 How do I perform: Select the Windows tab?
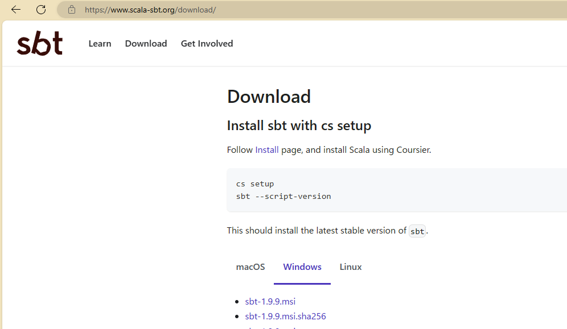302,267
